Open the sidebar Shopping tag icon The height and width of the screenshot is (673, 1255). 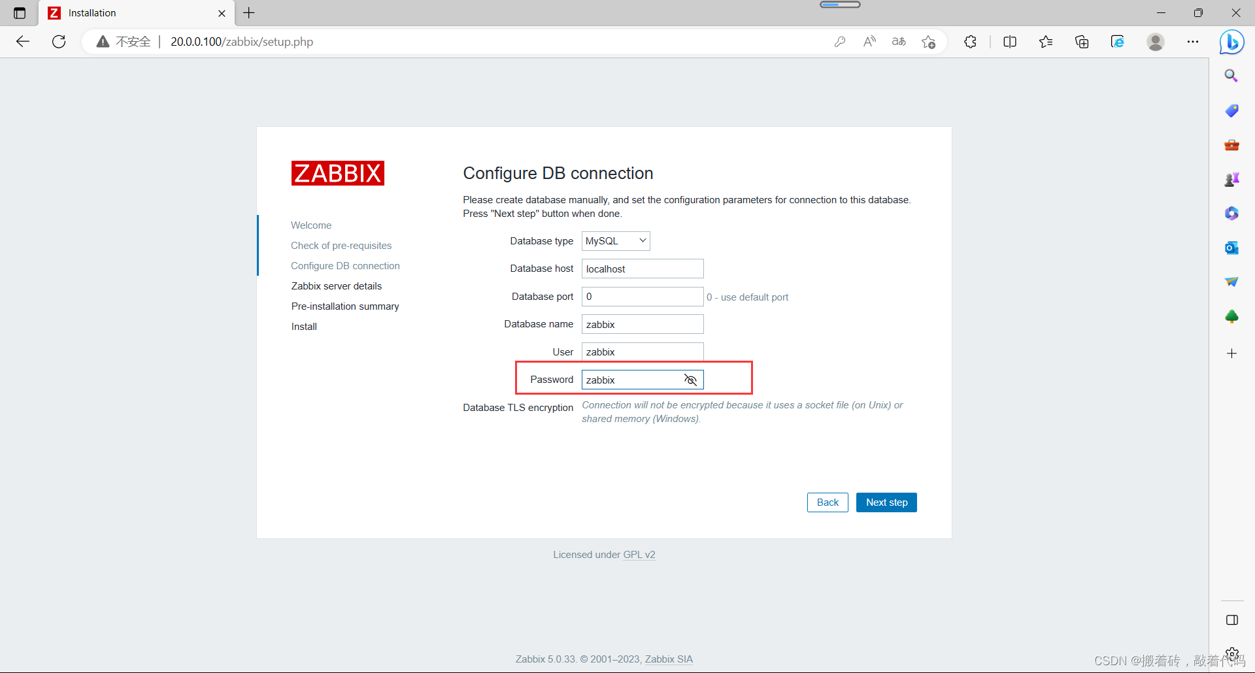[1231, 110]
